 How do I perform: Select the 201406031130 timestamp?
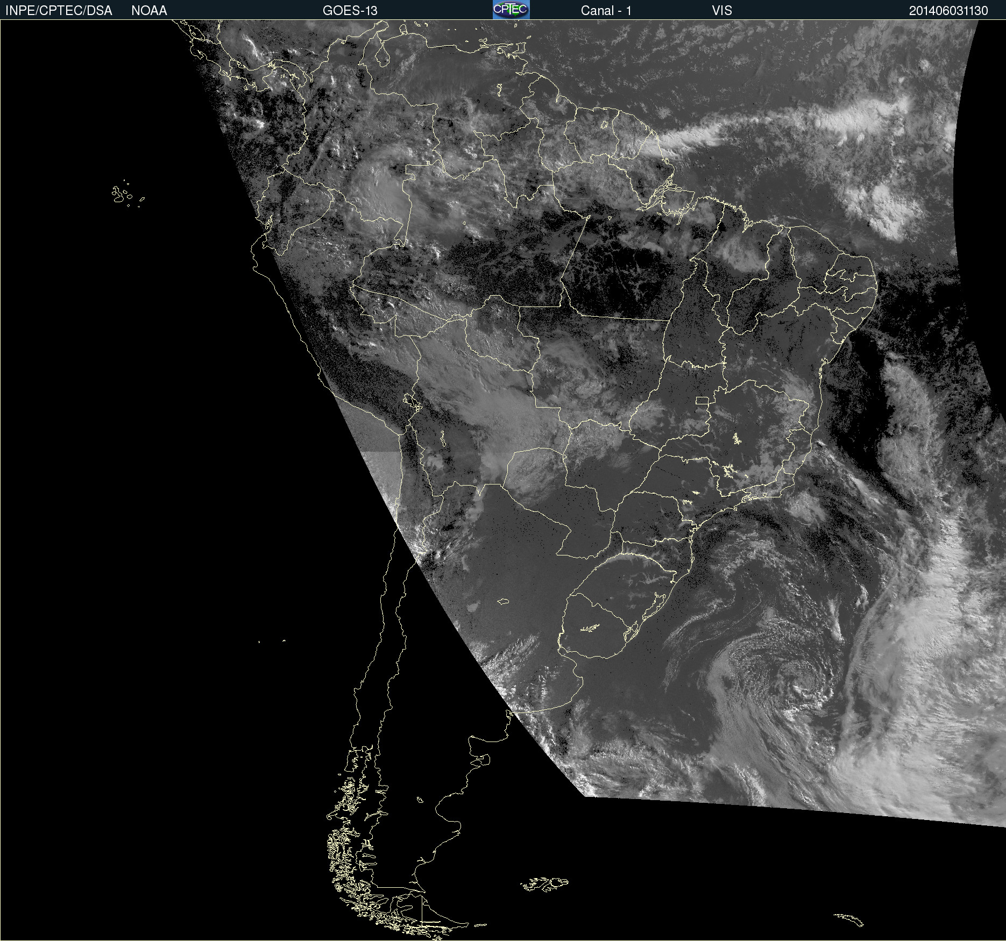948,11
